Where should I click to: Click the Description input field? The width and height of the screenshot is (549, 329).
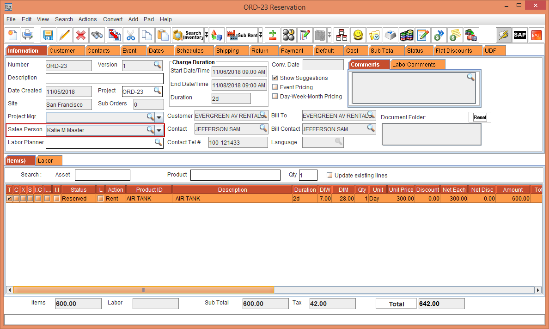(105, 79)
